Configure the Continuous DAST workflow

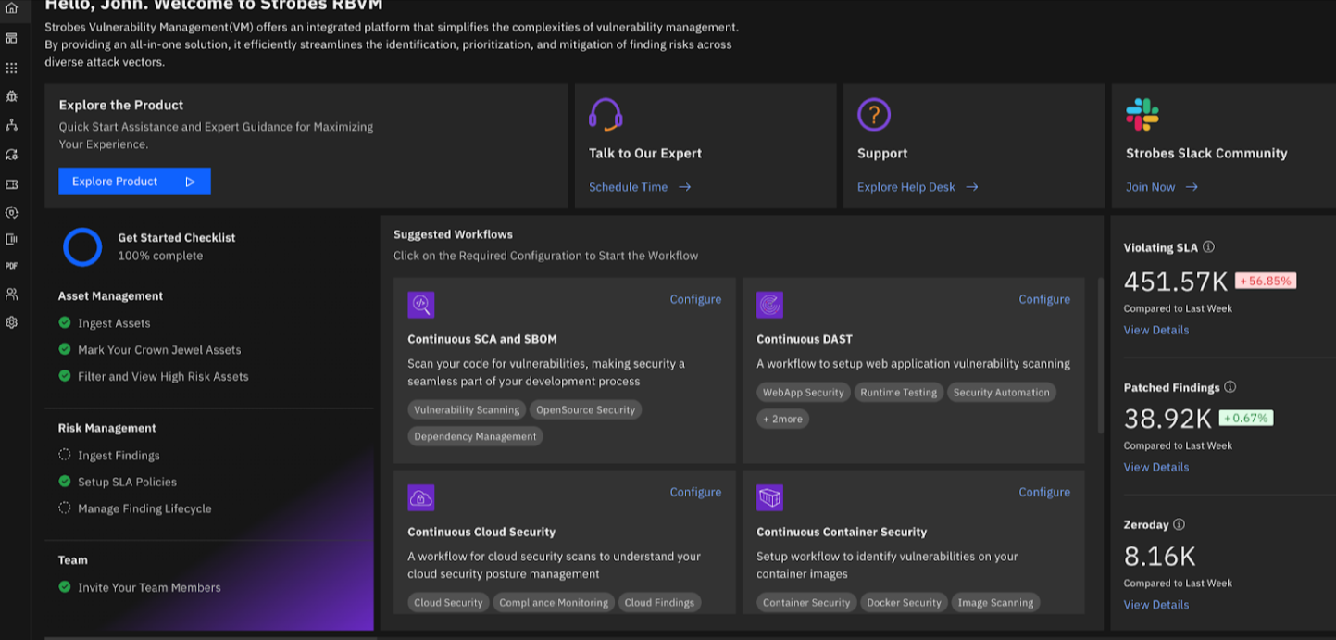pos(1044,299)
